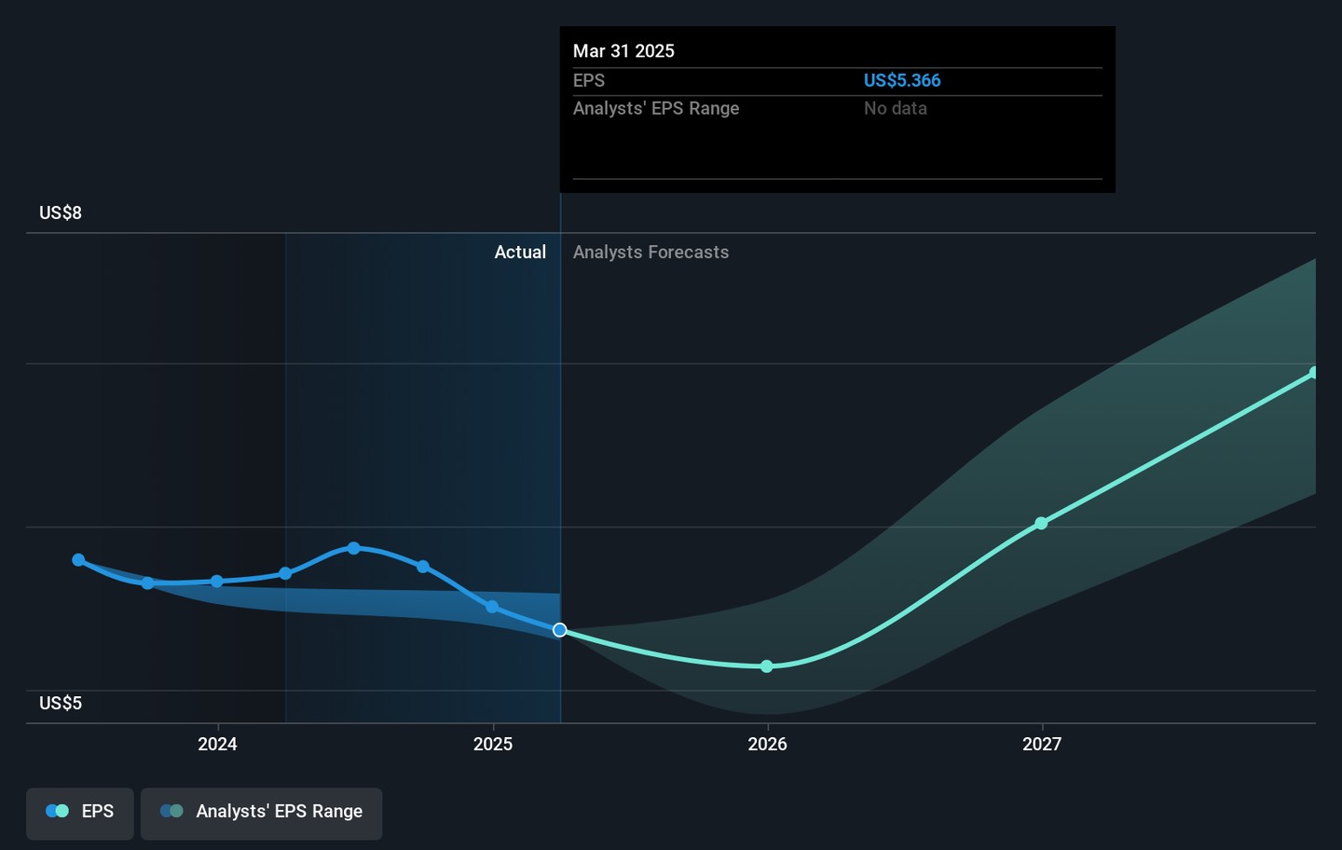Click the US$8 y-axis label
Image resolution: width=1342 pixels, height=850 pixels.
pyautogui.click(x=61, y=212)
